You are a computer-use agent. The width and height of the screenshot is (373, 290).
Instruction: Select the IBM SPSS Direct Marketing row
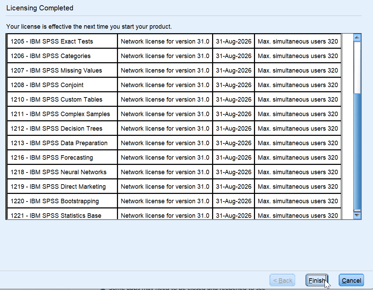62,186
